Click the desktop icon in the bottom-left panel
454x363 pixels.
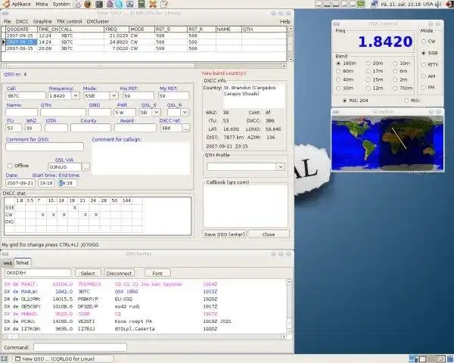pyautogui.click(x=5, y=358)
